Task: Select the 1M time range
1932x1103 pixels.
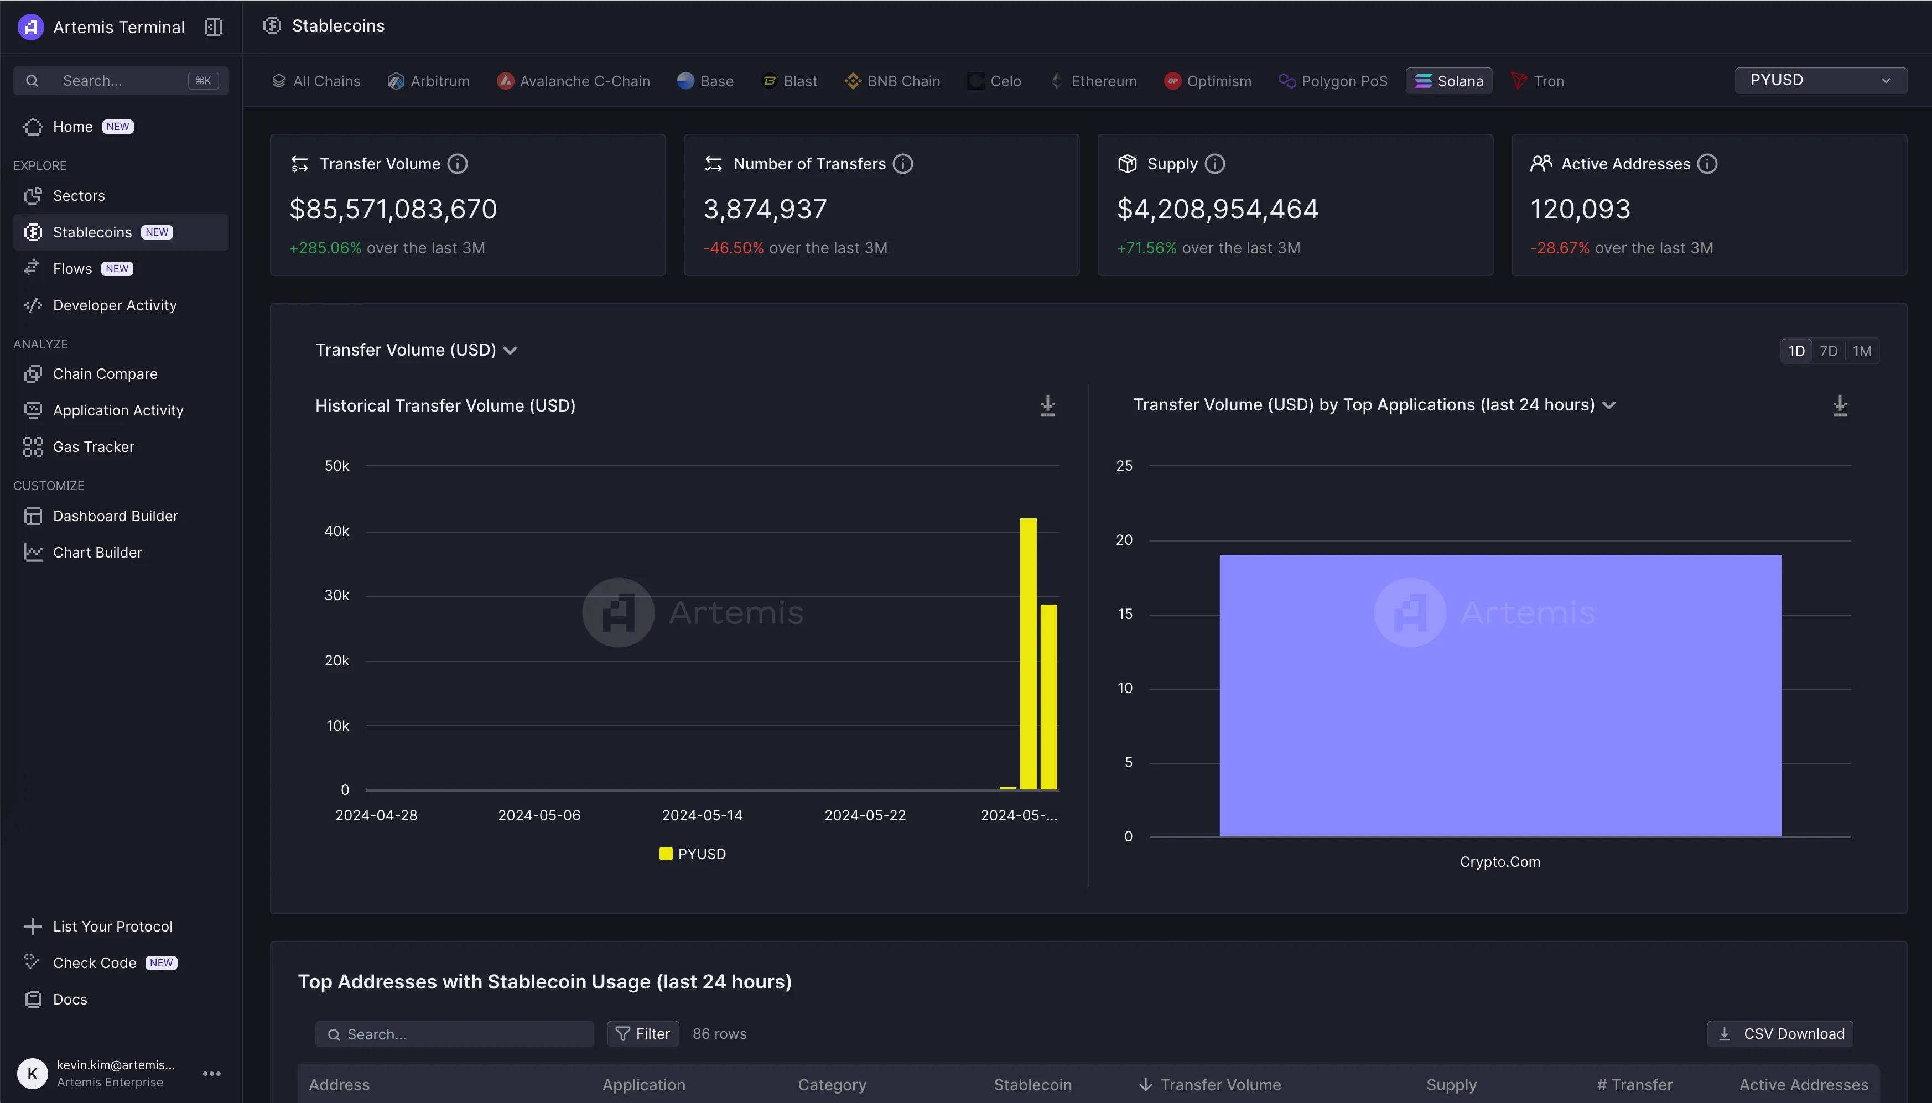Action: pyautogui.click(x=1862, y=351)
